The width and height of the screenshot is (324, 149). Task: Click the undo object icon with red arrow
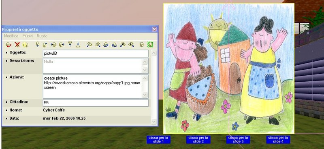tap(9, 44)
